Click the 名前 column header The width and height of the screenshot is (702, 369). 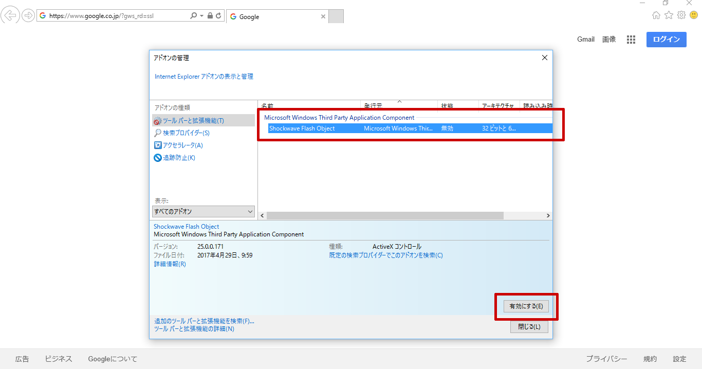click(309, 105)
